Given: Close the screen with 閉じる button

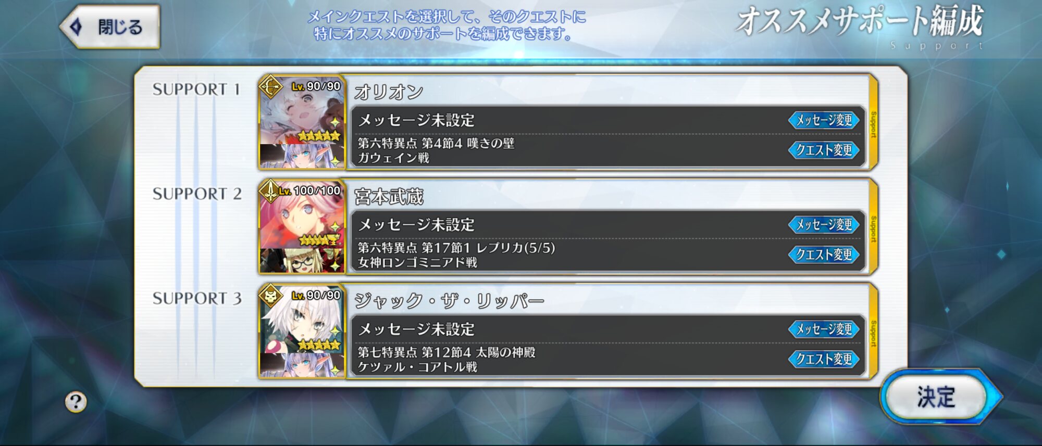Looking at the screenshot, I should click(110, 27).
